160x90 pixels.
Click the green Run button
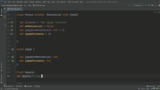[x=146, y=5]
